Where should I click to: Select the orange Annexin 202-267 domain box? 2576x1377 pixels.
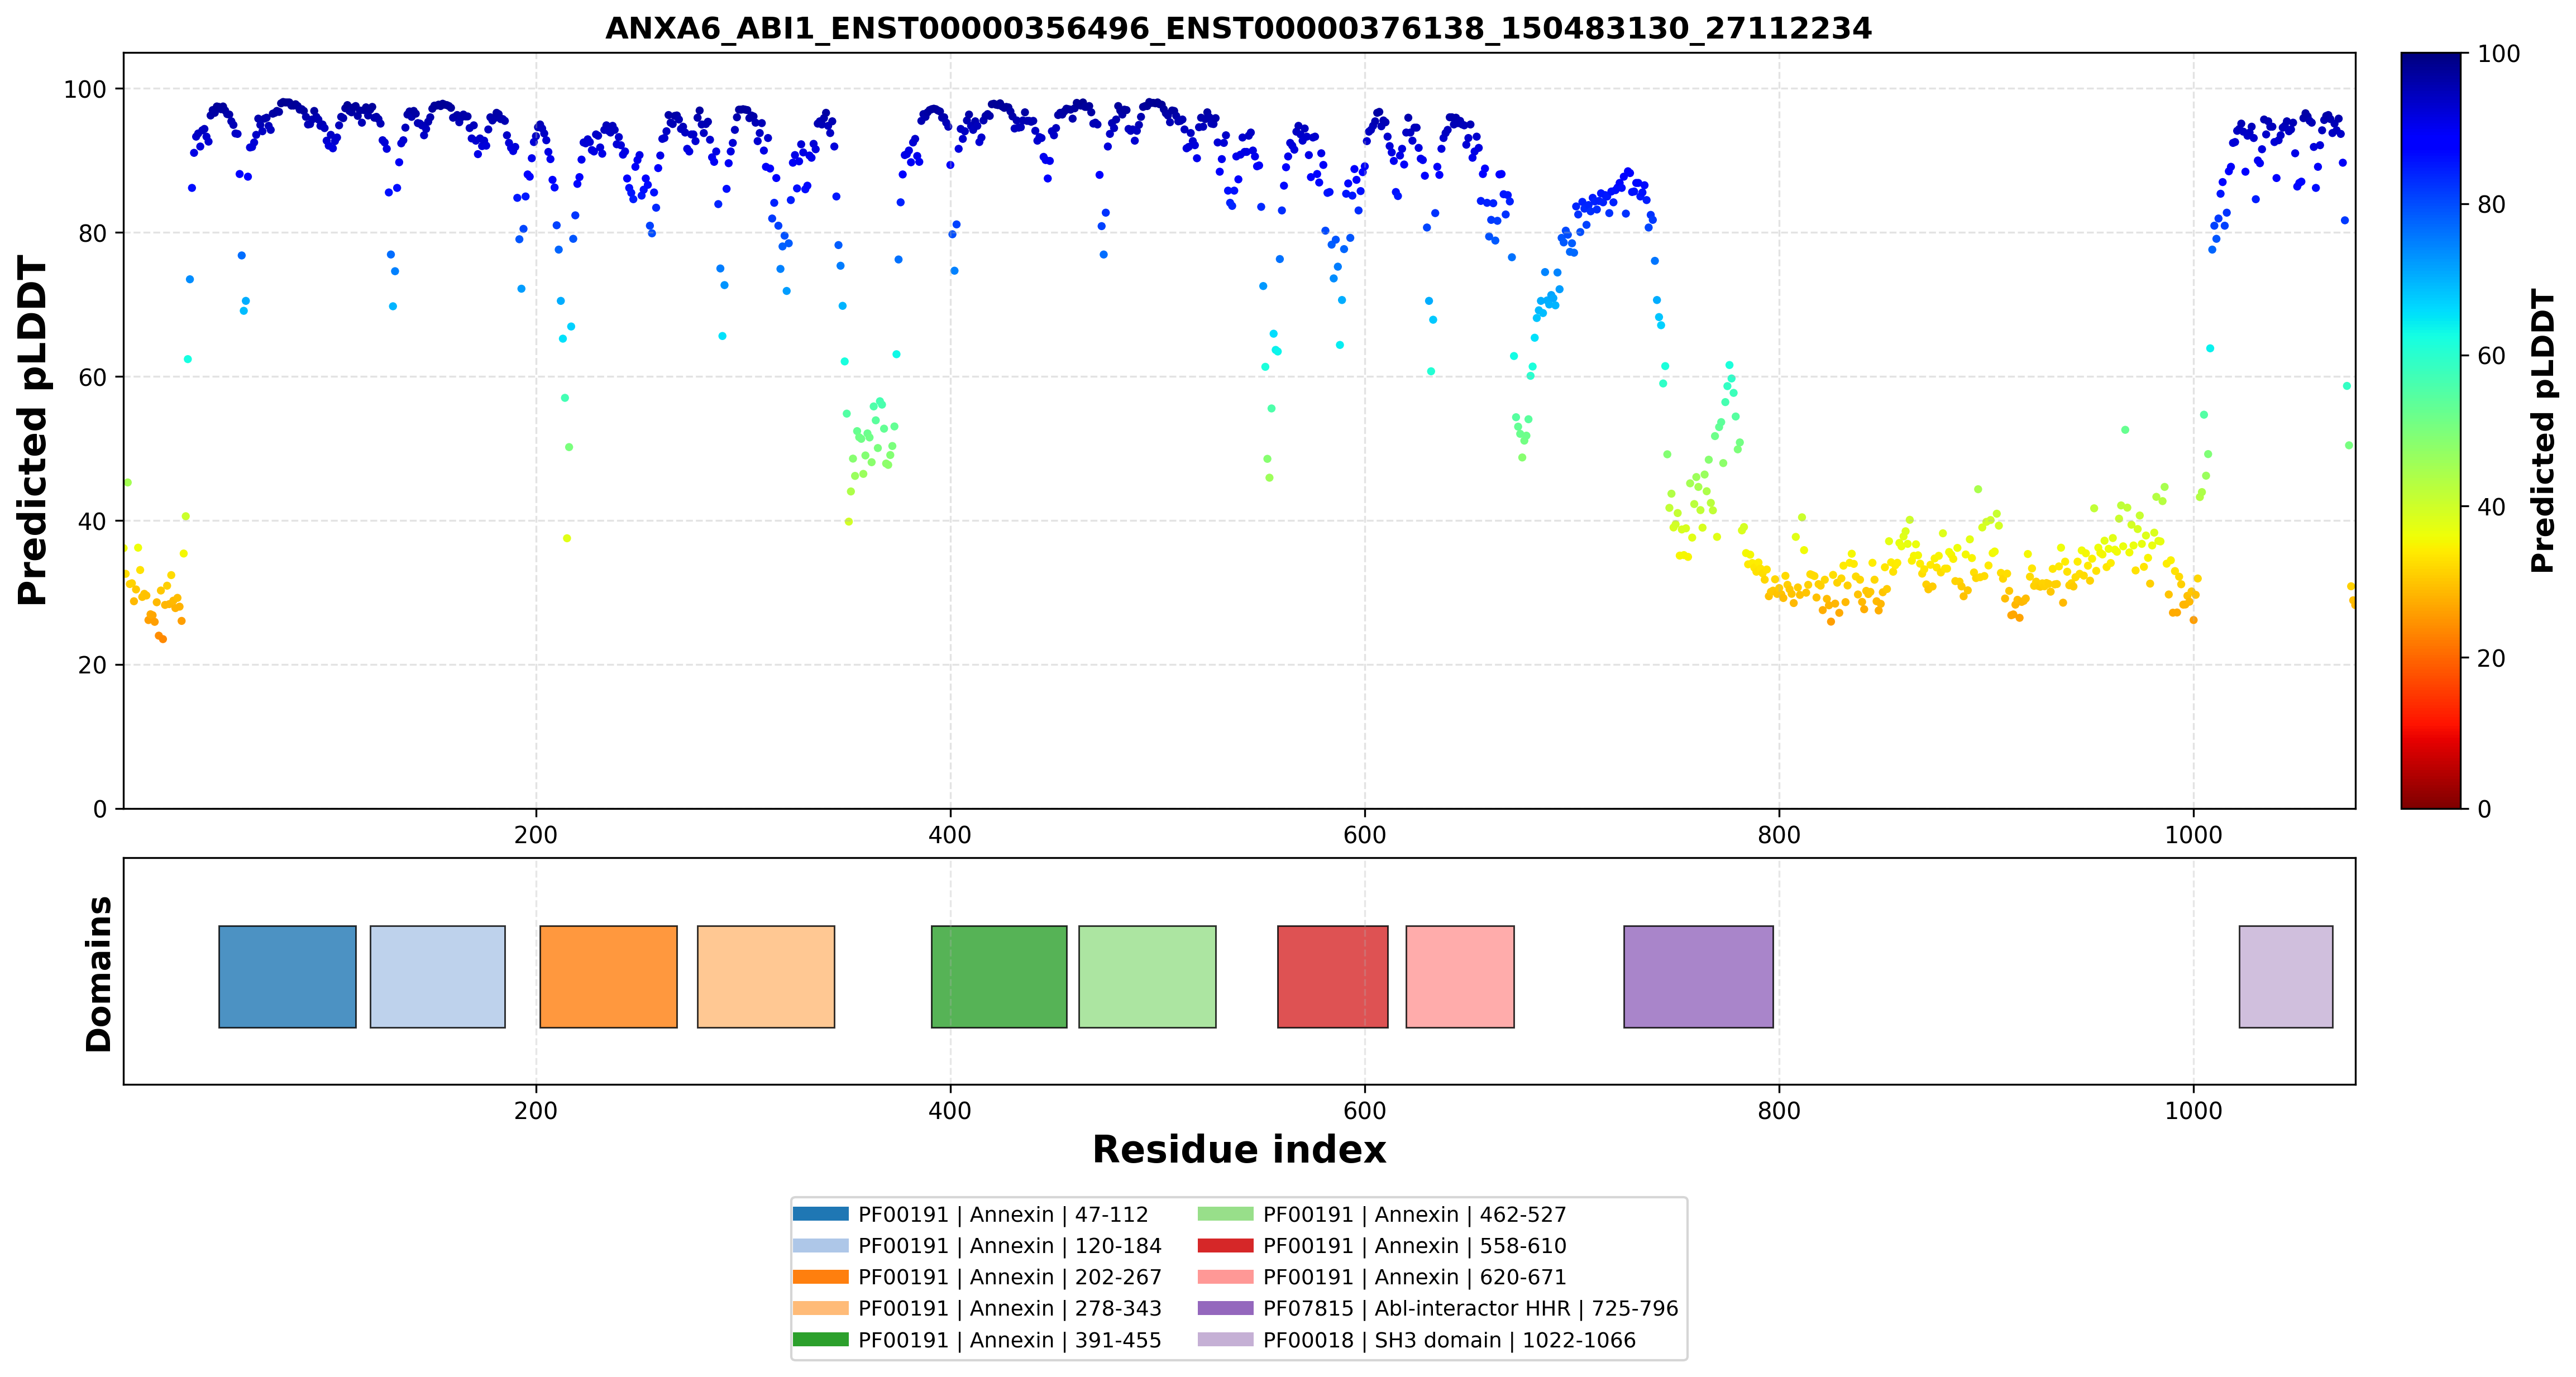pyautogui.click(x=608, y=976)
